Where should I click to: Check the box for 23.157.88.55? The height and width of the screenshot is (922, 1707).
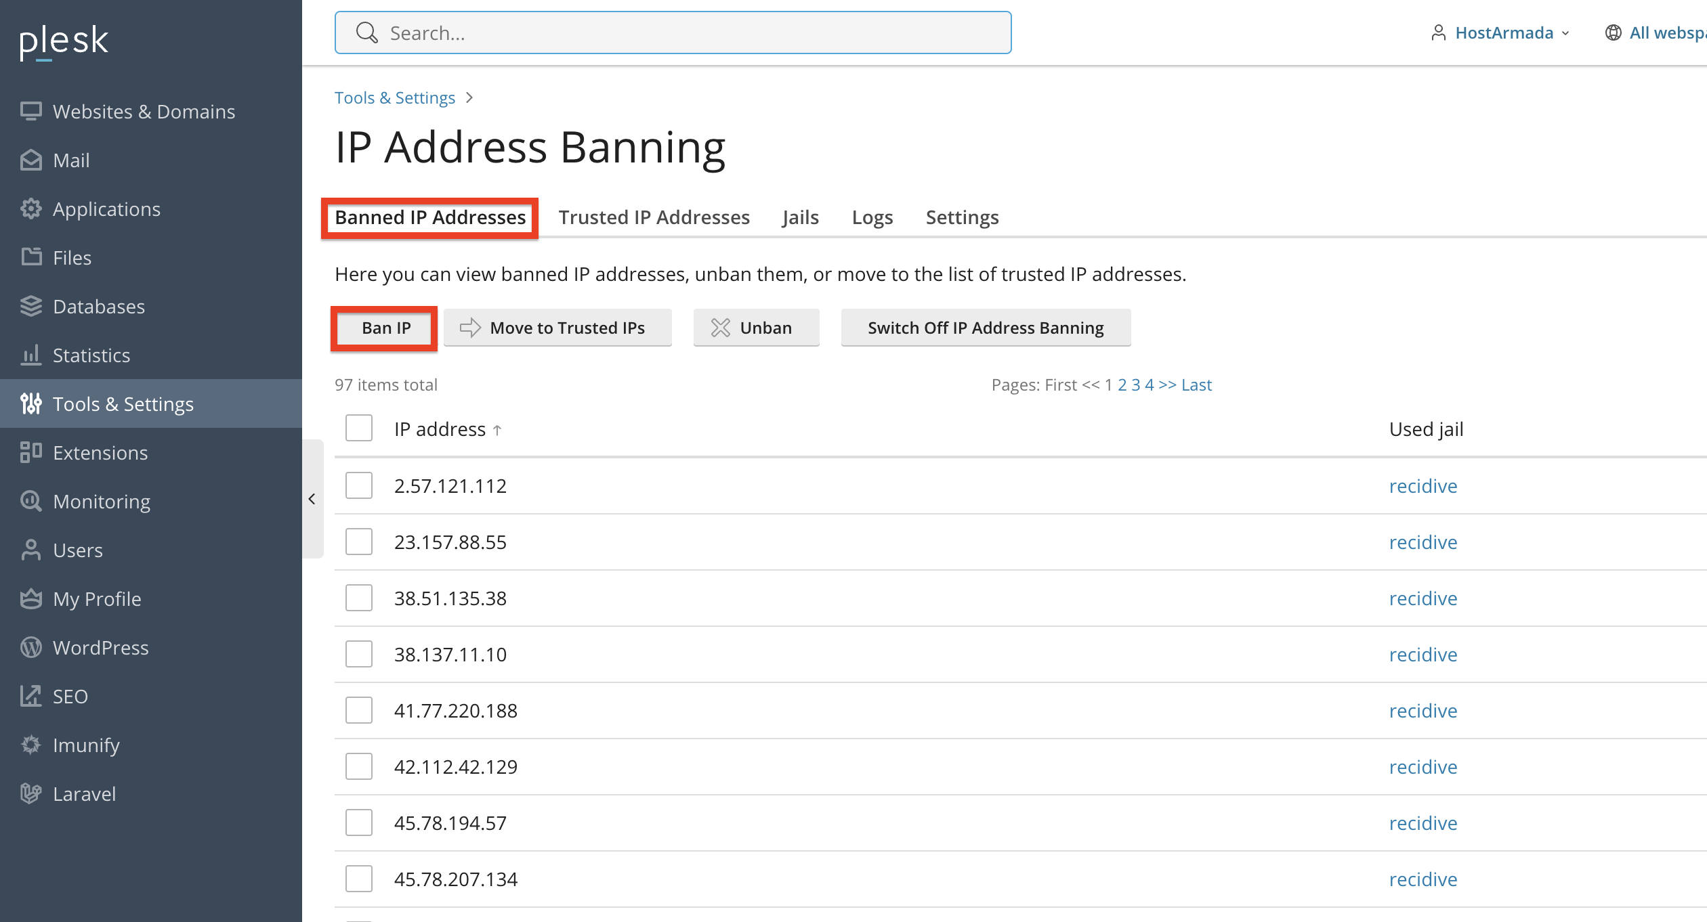(359, 542)
